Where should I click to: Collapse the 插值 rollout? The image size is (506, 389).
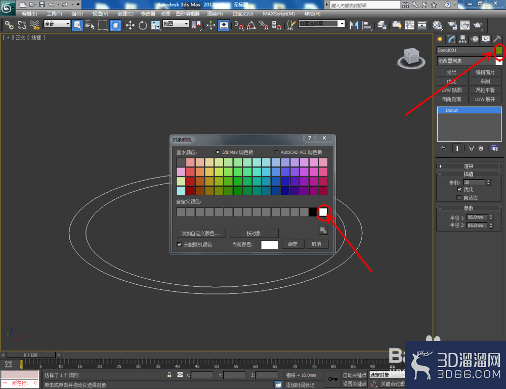(x=469, y=174)
